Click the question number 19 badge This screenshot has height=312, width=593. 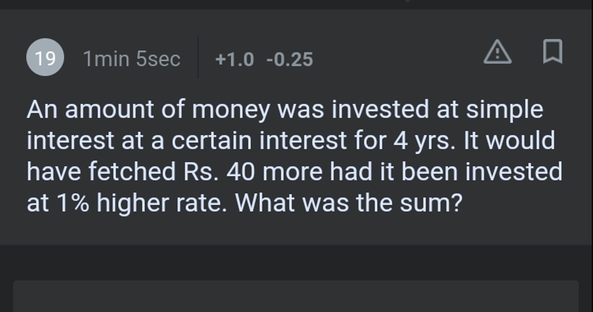click(45, 58)
